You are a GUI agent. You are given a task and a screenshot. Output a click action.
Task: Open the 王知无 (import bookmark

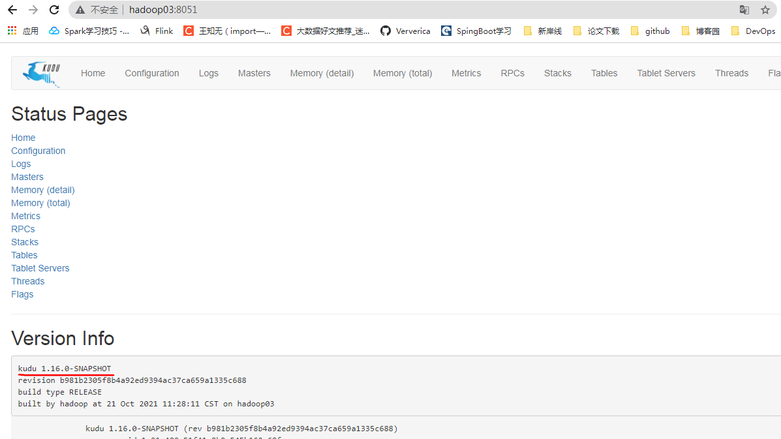point(227,31)
